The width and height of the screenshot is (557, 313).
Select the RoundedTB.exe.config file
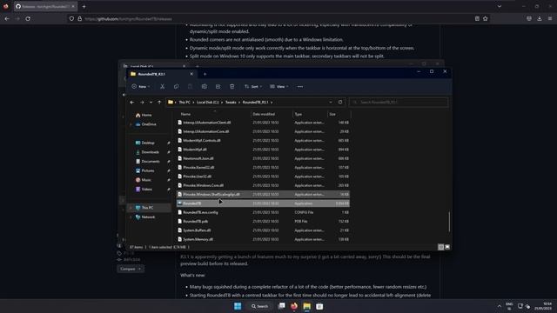263,212
